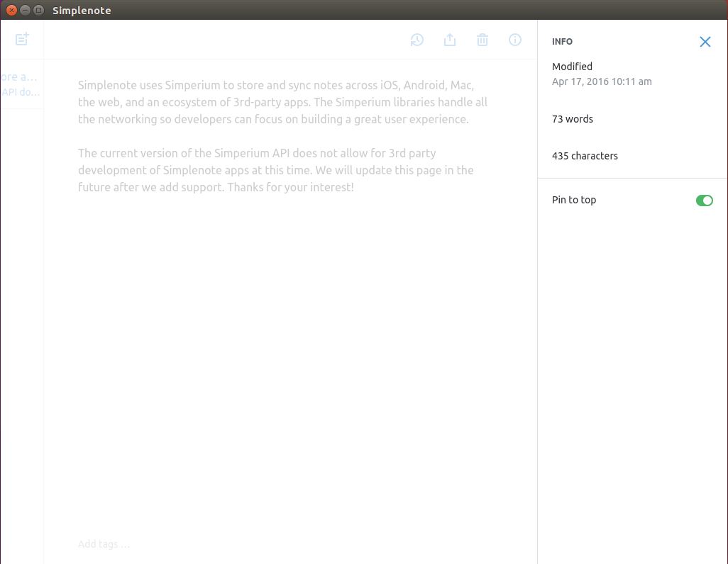Open the note revision history icon
728x564 pixels.
pos(417,40)
